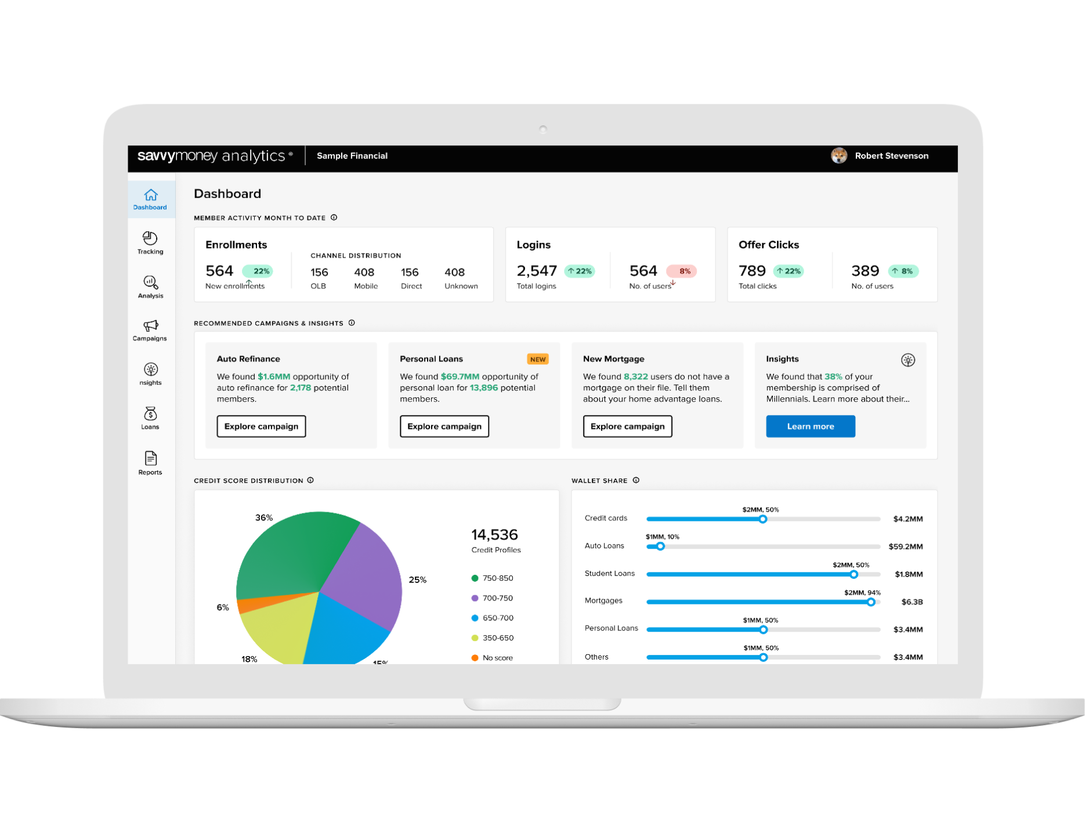Click info icon beside Member Activity heading
Image resolution: width=1085 pixels, height=833 pixels.
pyautogui.click(x=334, y=218)
